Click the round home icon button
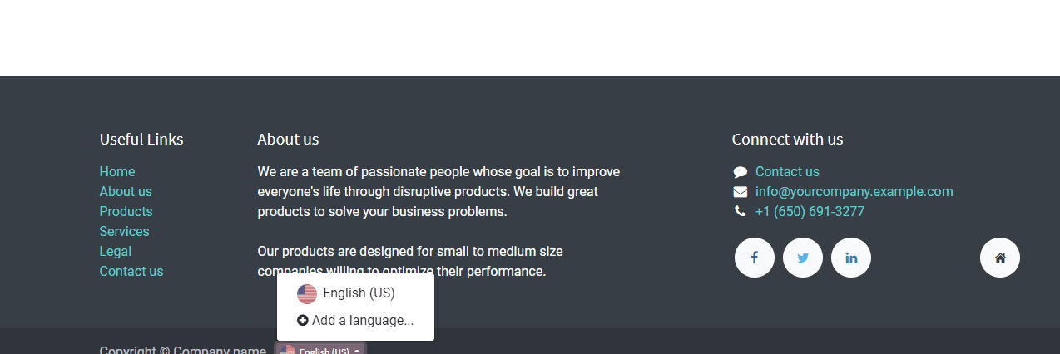The image size is (1060, 354). [x=1000, y=258]
